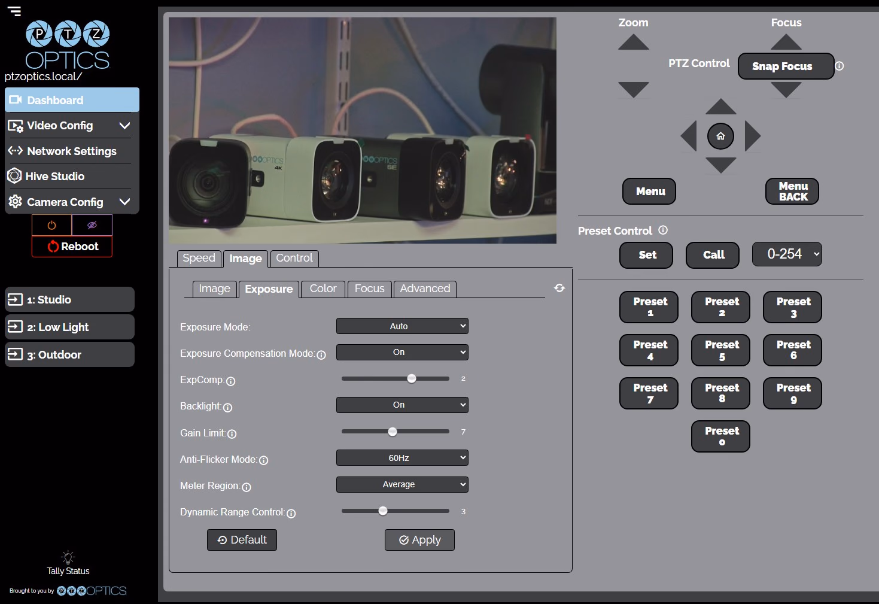Click the Gain Limit slider
This screenshot has width=879, height=604.
[x=395, y=432]
